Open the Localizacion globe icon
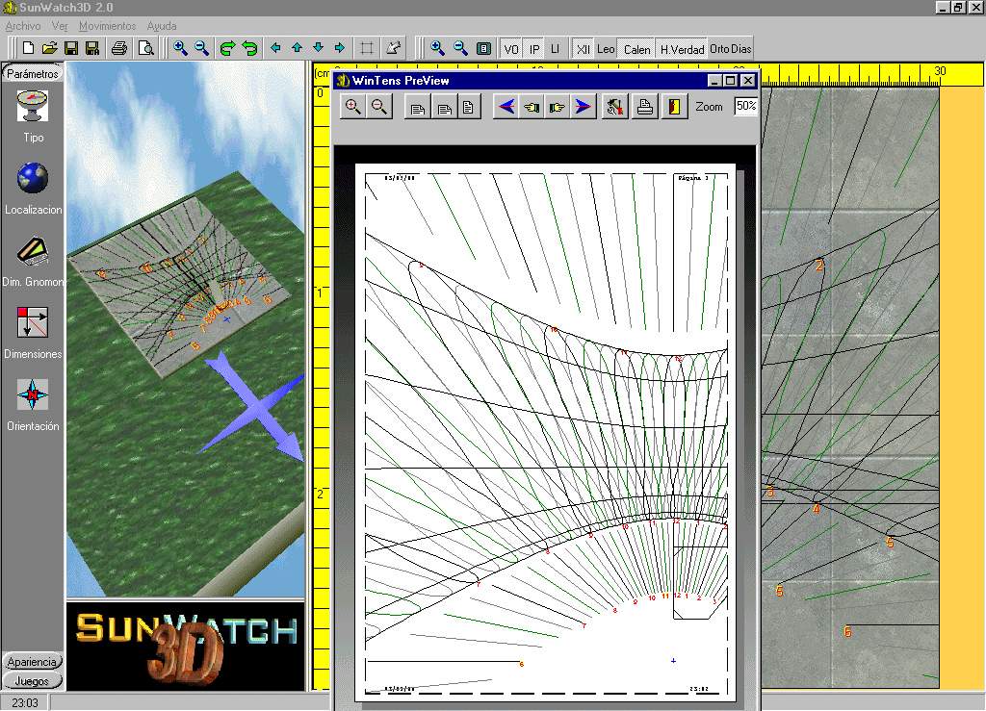The image size is (986, 711). pos(32,178)
